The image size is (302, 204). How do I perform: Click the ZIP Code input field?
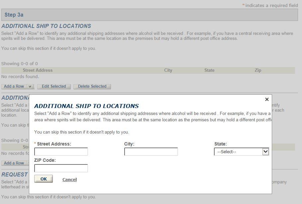pyautogui.click(x=61, y=168)
